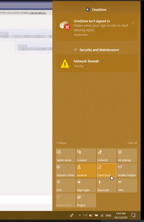Open the OneDrive isn't signed in notification
The image size is (144, 222).
pyautogui.click(x=97, y=28)
